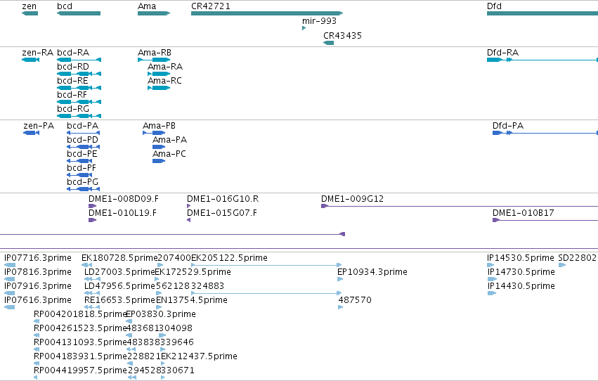The height and width of the screenshot is (381, 598).
Task: Click the DME1-008D09.F clone label
Action: pos(124,199)
